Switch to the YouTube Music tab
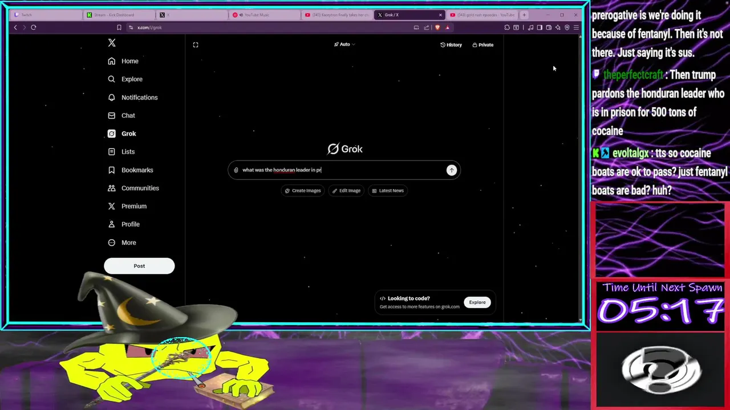Image resolution: width=730 pixels, height=410 pixels. click(x=263, y=15)
